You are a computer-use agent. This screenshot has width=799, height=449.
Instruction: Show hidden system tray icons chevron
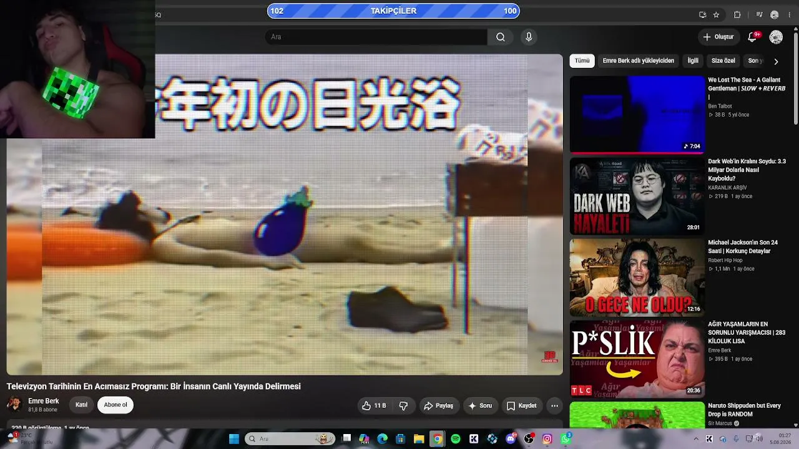pyautogui.click(x=696, y=439)
